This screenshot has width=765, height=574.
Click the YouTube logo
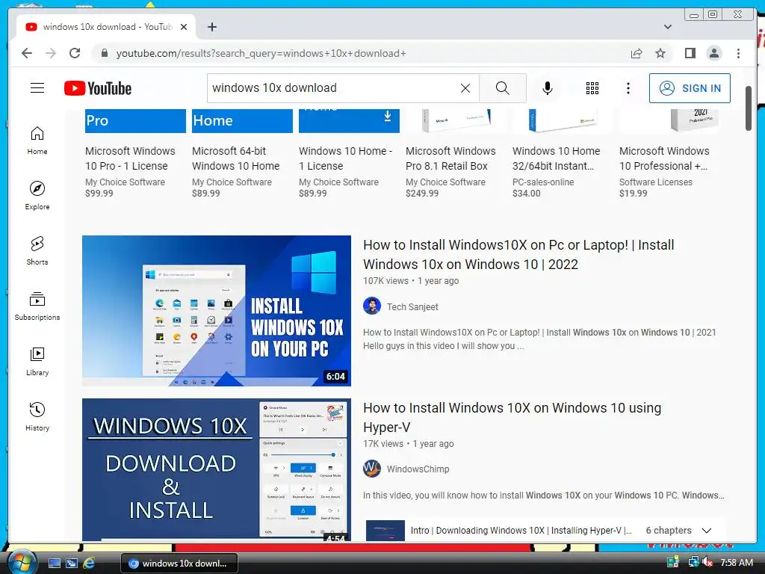[98, 88]
